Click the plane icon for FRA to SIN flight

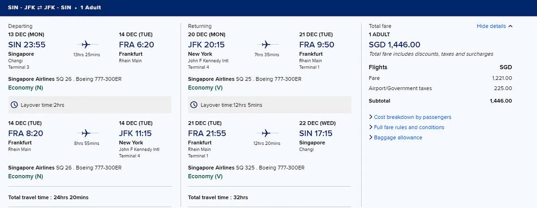(x=266, y=133)
